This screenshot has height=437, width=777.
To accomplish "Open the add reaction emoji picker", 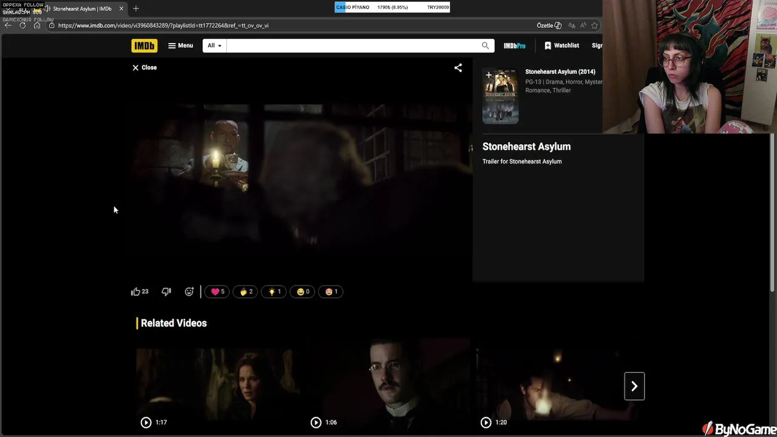I will [189, 291].
